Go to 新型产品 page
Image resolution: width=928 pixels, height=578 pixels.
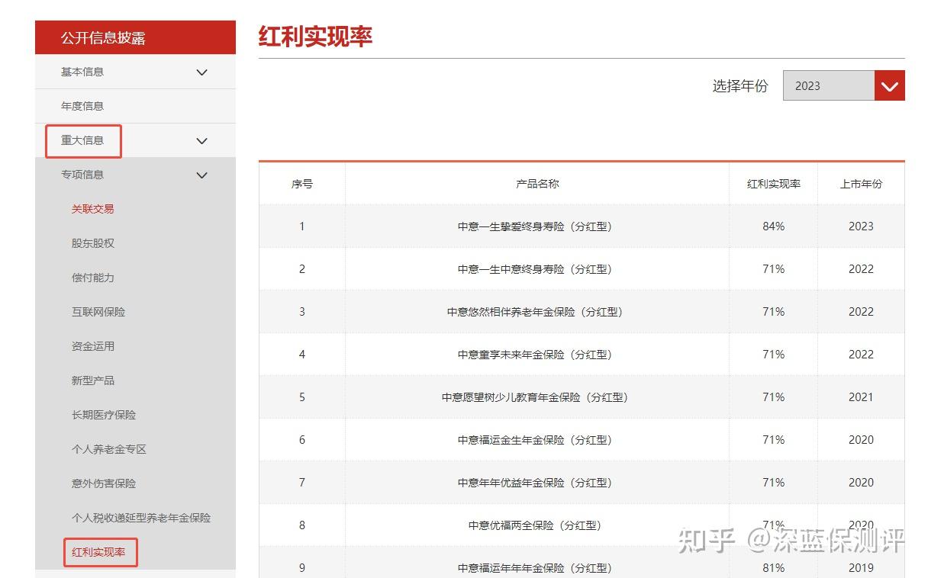pyautogui.click(x=93, y=381)
